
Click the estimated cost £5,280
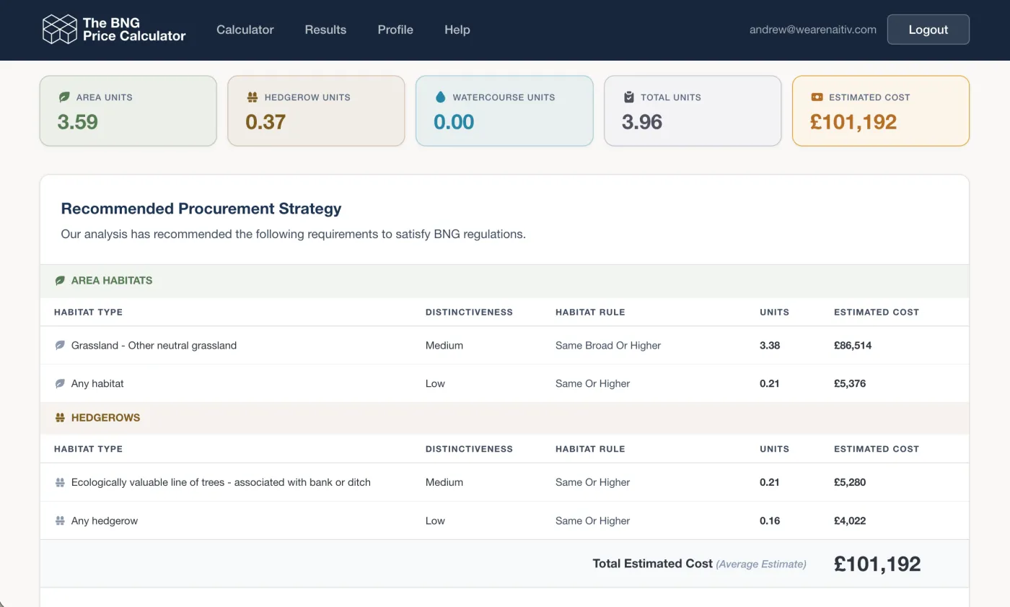[x=850, y=483]
